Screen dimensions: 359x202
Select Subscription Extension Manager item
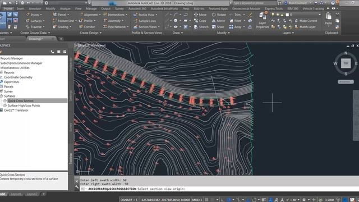pos(21,63)
